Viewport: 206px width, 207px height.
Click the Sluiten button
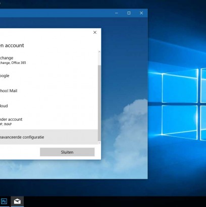pos(67,152)
